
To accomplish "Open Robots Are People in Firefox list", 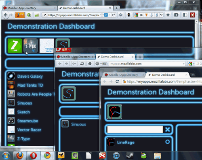I will point(31,94).
